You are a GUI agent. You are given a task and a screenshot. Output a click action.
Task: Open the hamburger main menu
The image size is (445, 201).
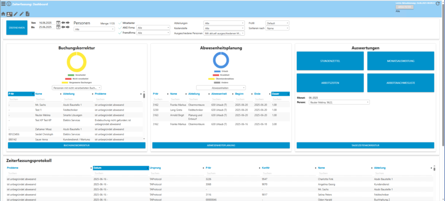click(3, 4)
